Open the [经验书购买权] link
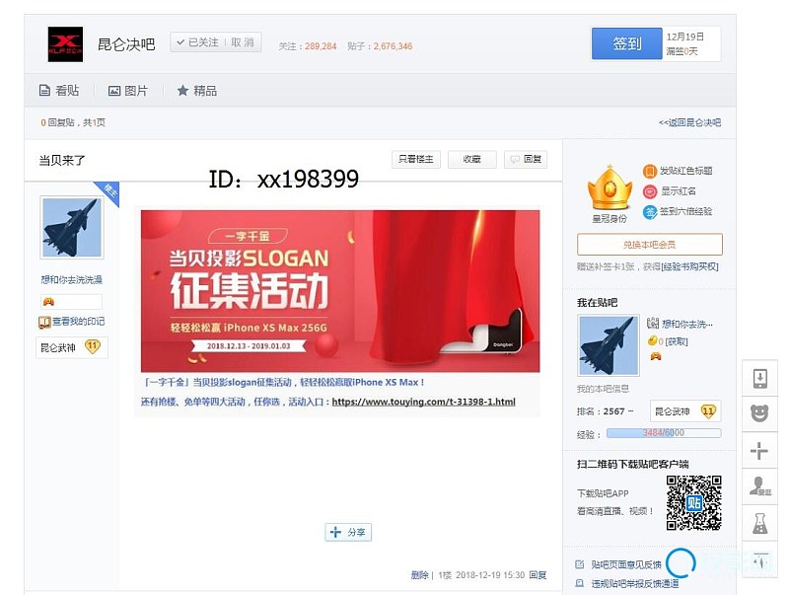 689,266
